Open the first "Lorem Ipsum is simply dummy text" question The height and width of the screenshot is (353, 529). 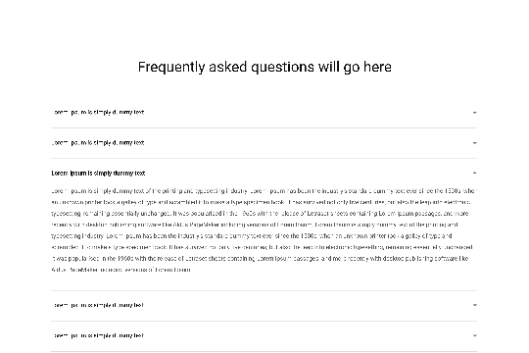(x=98, y=112)
